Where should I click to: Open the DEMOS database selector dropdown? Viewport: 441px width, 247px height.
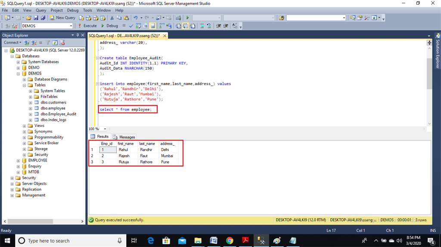pos(71,26)
